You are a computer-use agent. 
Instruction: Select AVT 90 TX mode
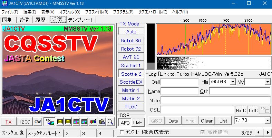(x=131, y=57)
